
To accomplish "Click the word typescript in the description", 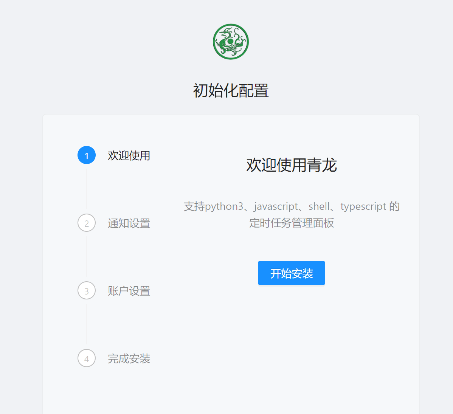I will [363, 206].
